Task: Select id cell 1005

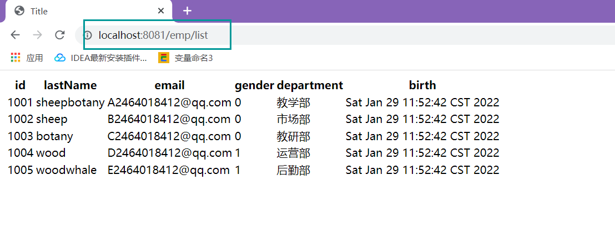Action: pos(21,170)
